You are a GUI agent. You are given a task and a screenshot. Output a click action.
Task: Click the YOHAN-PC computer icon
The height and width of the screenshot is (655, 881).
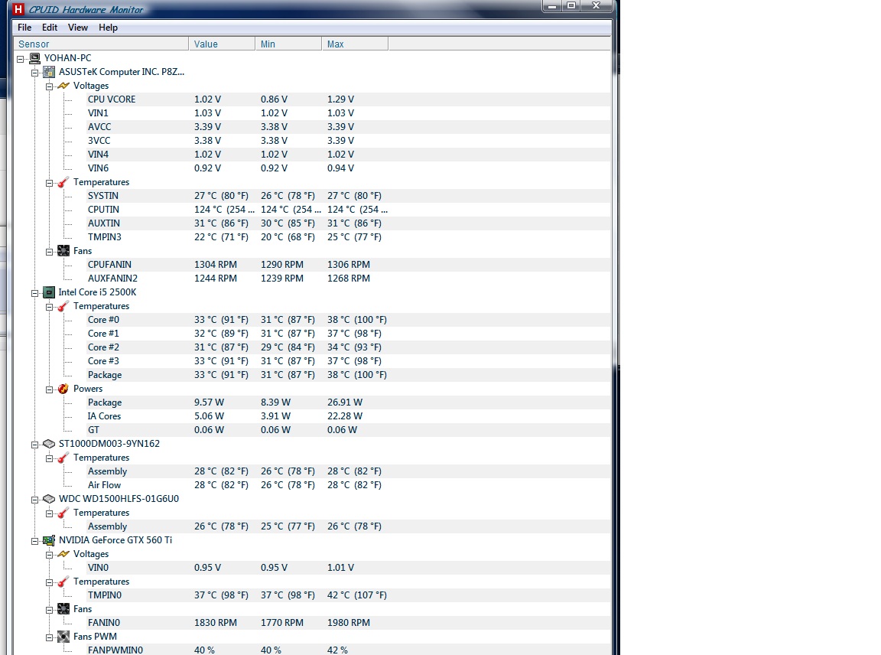[34, 58]
